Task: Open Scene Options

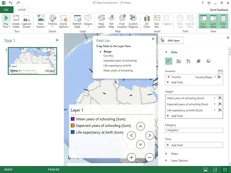Action: [x=63, y=21]
